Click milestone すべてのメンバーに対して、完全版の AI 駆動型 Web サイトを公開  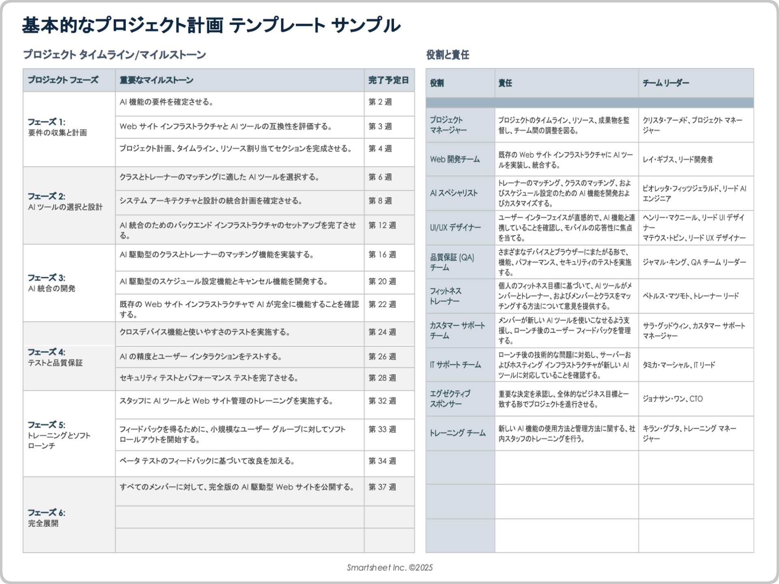[x=239, y=491]
